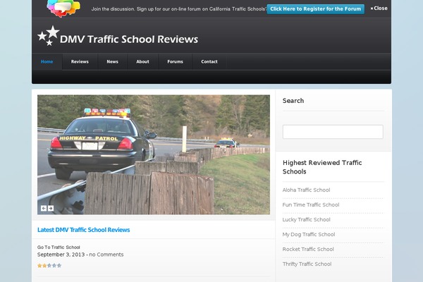Open Lucky Traffic School link
This screenshot has height=282, width=423.
coord(306,220)
